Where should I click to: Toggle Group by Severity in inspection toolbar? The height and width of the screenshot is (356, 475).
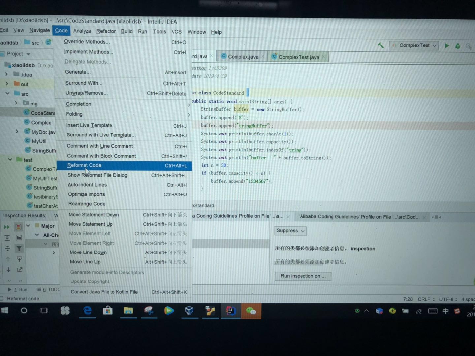18,227
